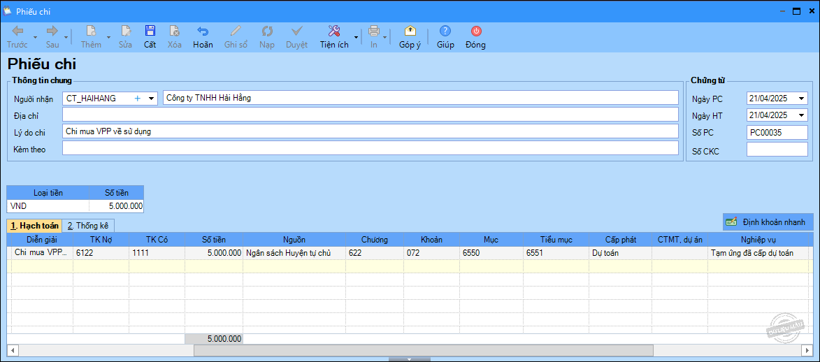Click the TK Có cell 1111

click(157, 253)
